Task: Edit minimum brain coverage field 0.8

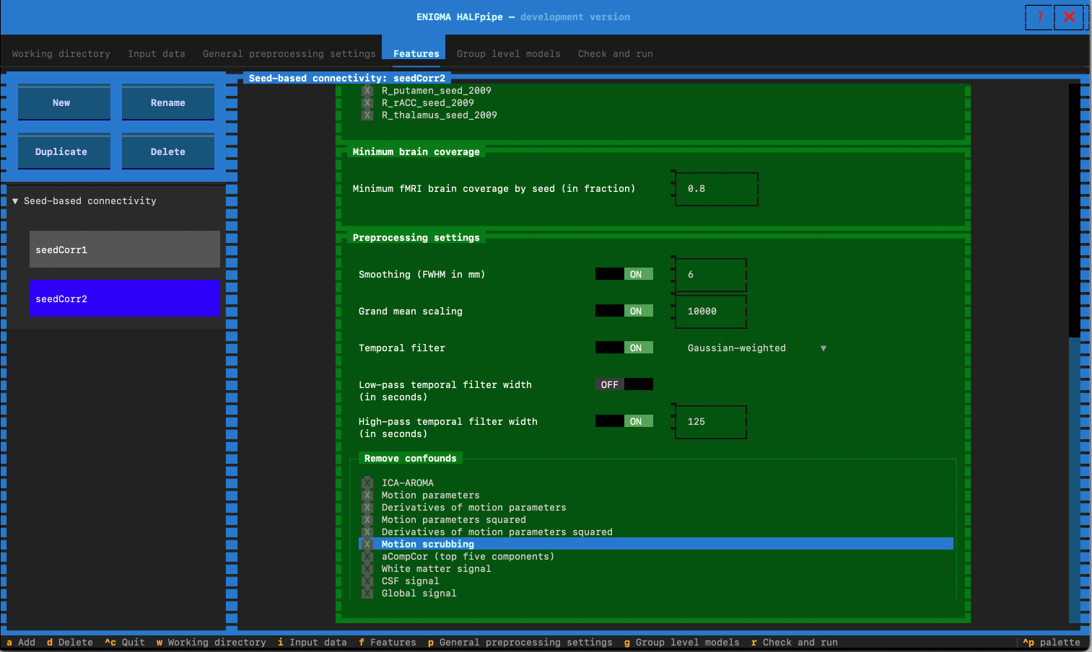Action: pos(717,189)
